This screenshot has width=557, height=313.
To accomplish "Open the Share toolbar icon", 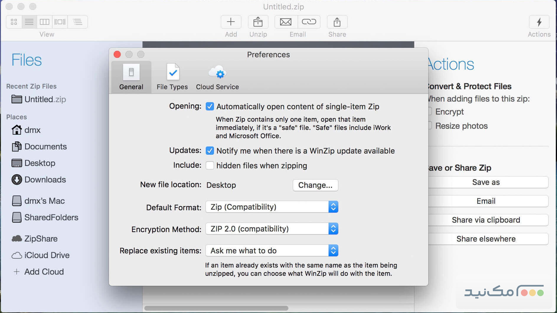I will [337, 22].
